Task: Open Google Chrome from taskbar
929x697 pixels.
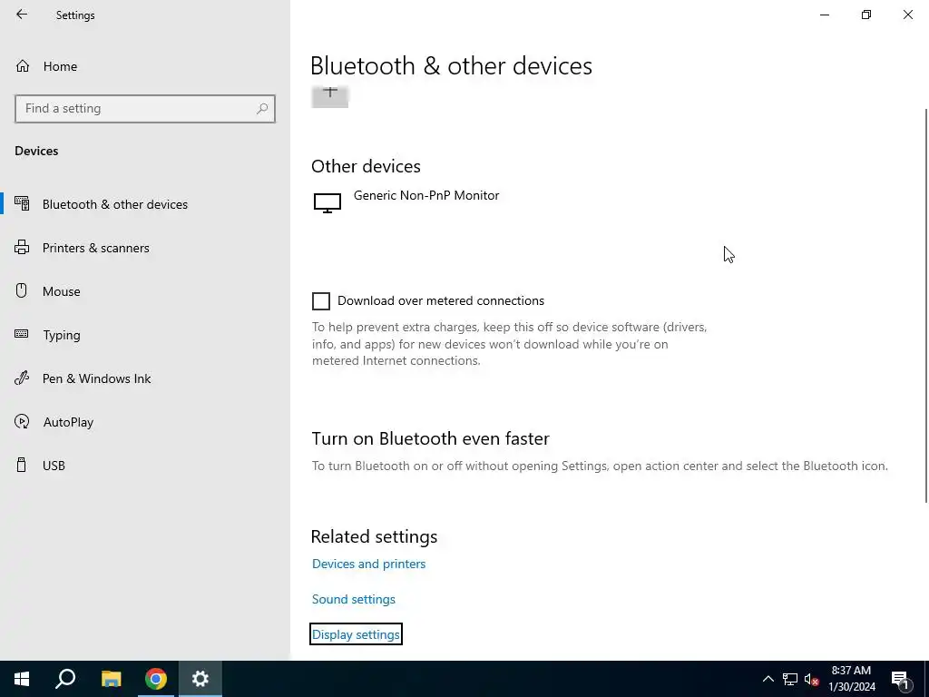Action: 156,679
